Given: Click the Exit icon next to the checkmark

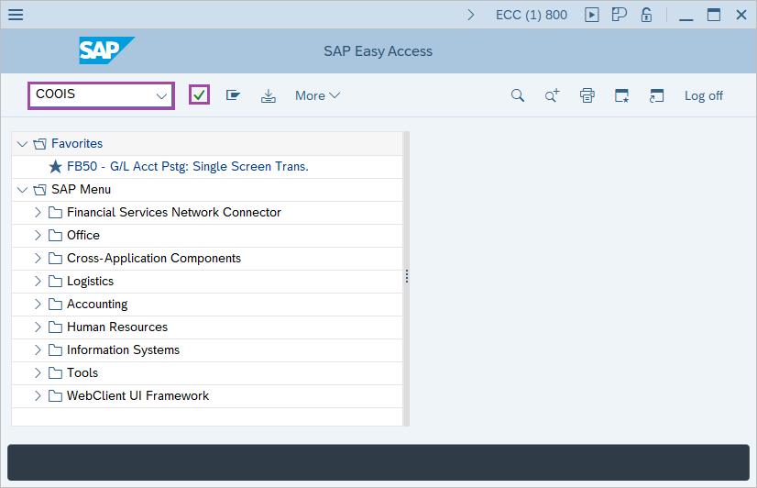Looking at the screenshot, I should 233,95.
